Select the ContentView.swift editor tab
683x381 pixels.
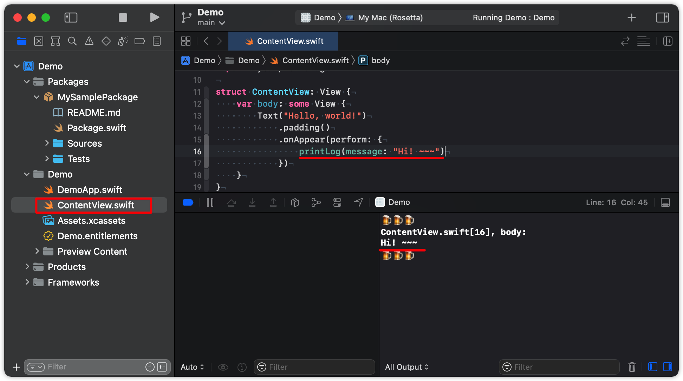pos(284,41)
